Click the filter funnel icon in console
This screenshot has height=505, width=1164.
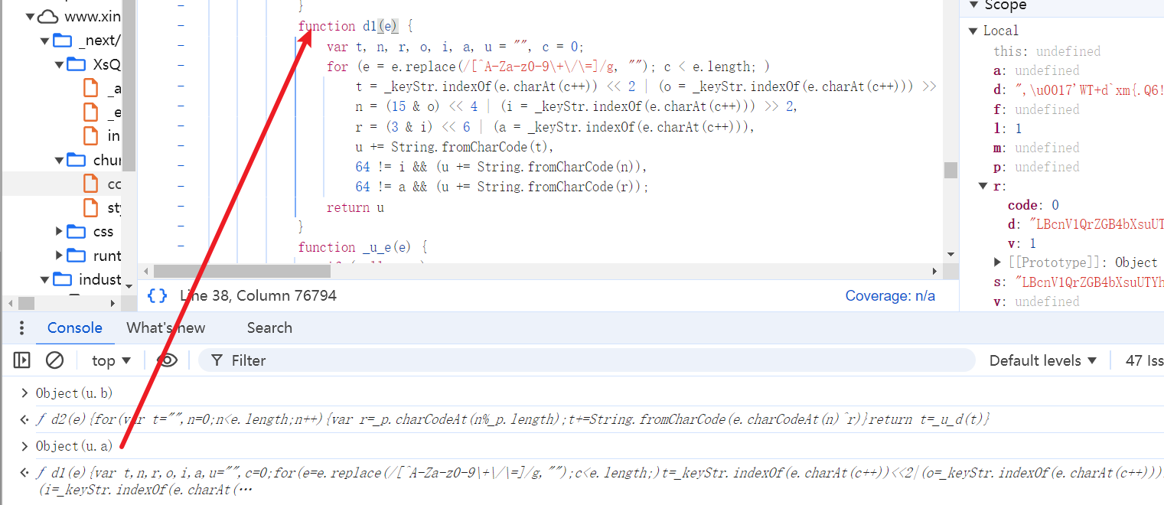point(217,360)
